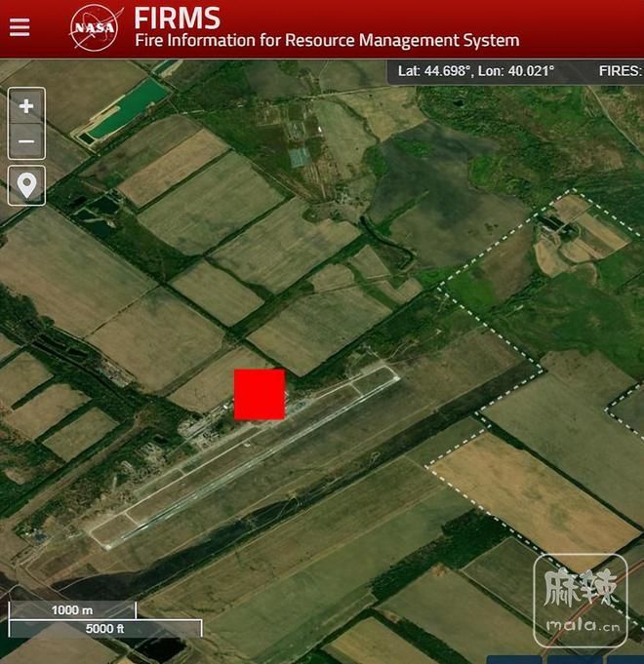Click the 1000 m scale bar
644x664 pixels.
[x=72, y=610]
